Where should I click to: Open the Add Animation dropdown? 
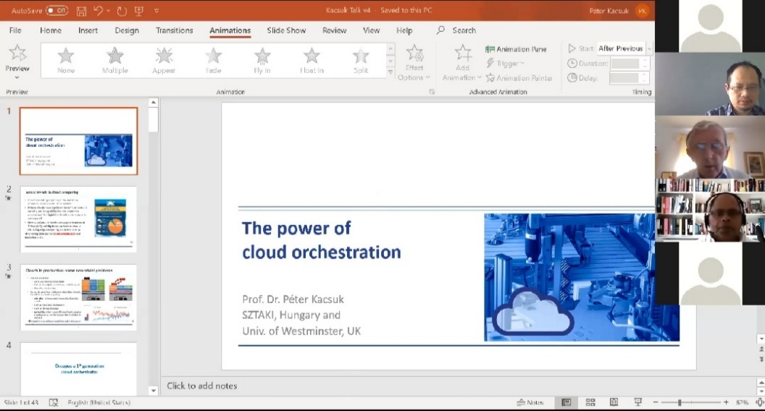(461, 64)
